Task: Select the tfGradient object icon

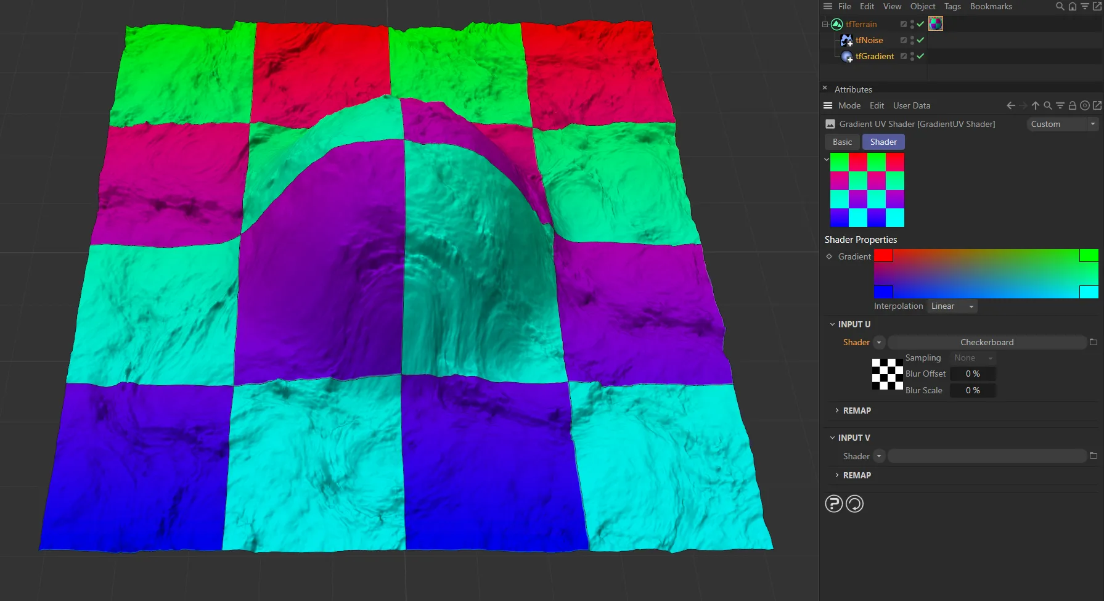Action: [847, 57]
